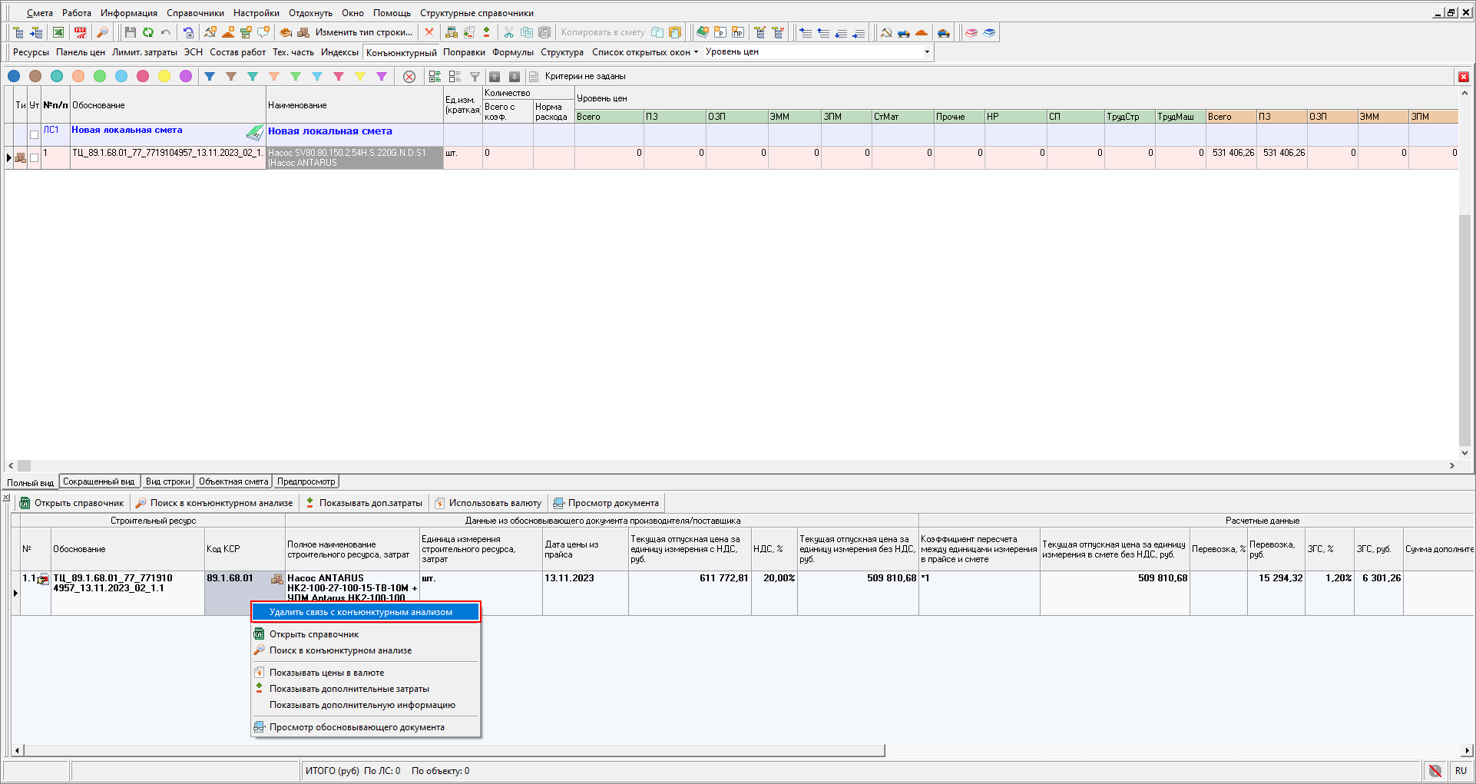Toggle Показывать доп.затраты in bottom panel toolbar
Image resolution: width=1476 pixels, height=784 pixels.
(x=364, y=504)
